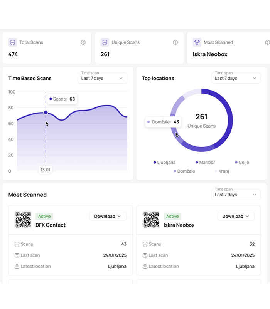The width and height of the screenshot is (270, 309).
Task: Open the Total Scans help icon
Action: (83, 42)
